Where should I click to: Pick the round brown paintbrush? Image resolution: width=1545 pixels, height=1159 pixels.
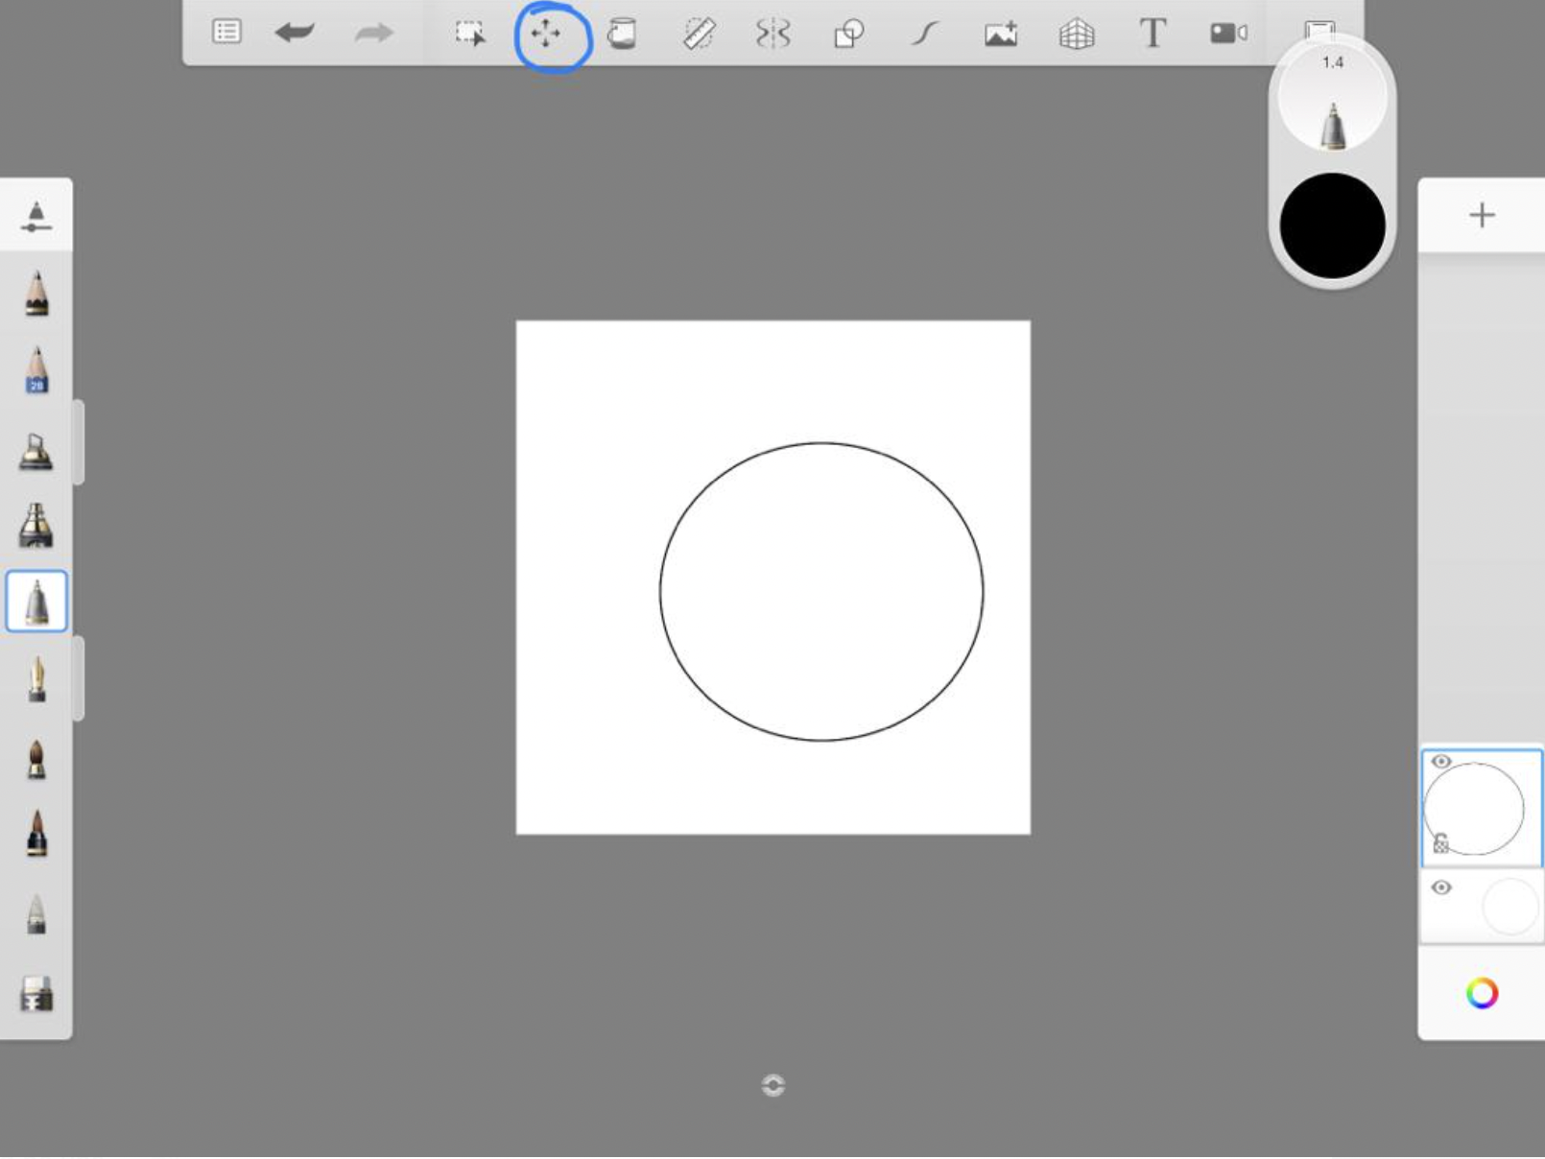point(36,758)
